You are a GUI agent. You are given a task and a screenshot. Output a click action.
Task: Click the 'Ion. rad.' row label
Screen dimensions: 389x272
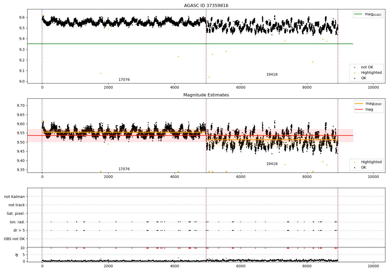[x=17, y=222]
